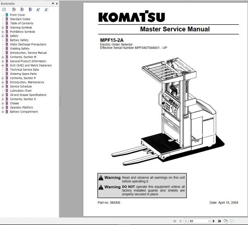Click the Master Service Manual title
The image size is (248, 225).
coord(175,29)
